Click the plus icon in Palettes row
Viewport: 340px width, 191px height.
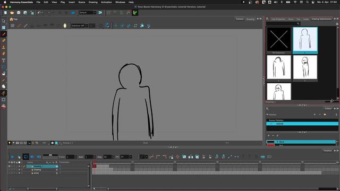(314, 115)
